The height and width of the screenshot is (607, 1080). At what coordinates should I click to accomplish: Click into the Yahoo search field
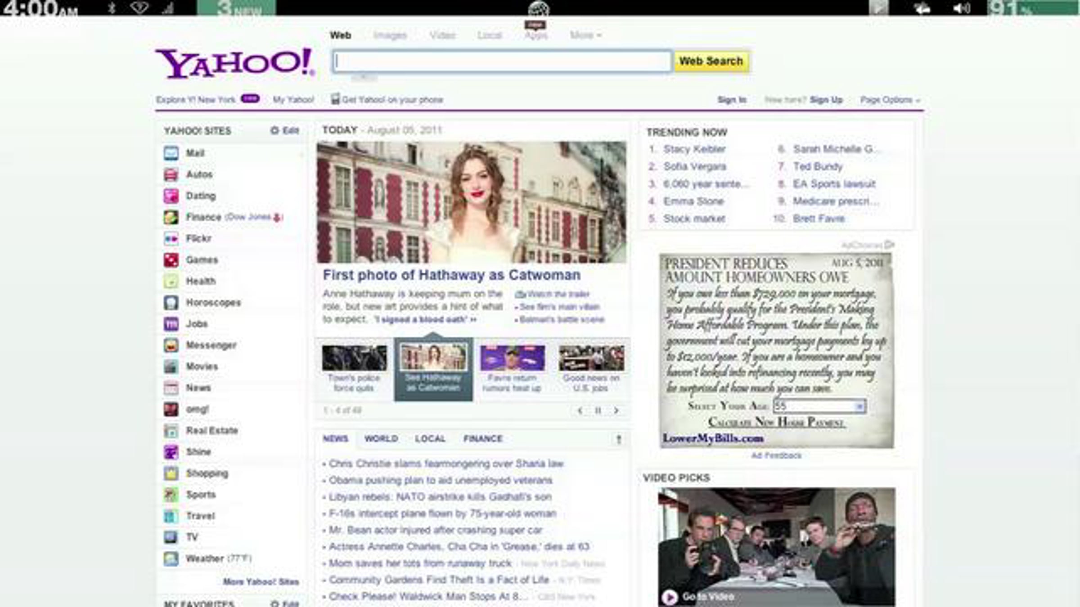pyautogui.click(x=502, y=62)
